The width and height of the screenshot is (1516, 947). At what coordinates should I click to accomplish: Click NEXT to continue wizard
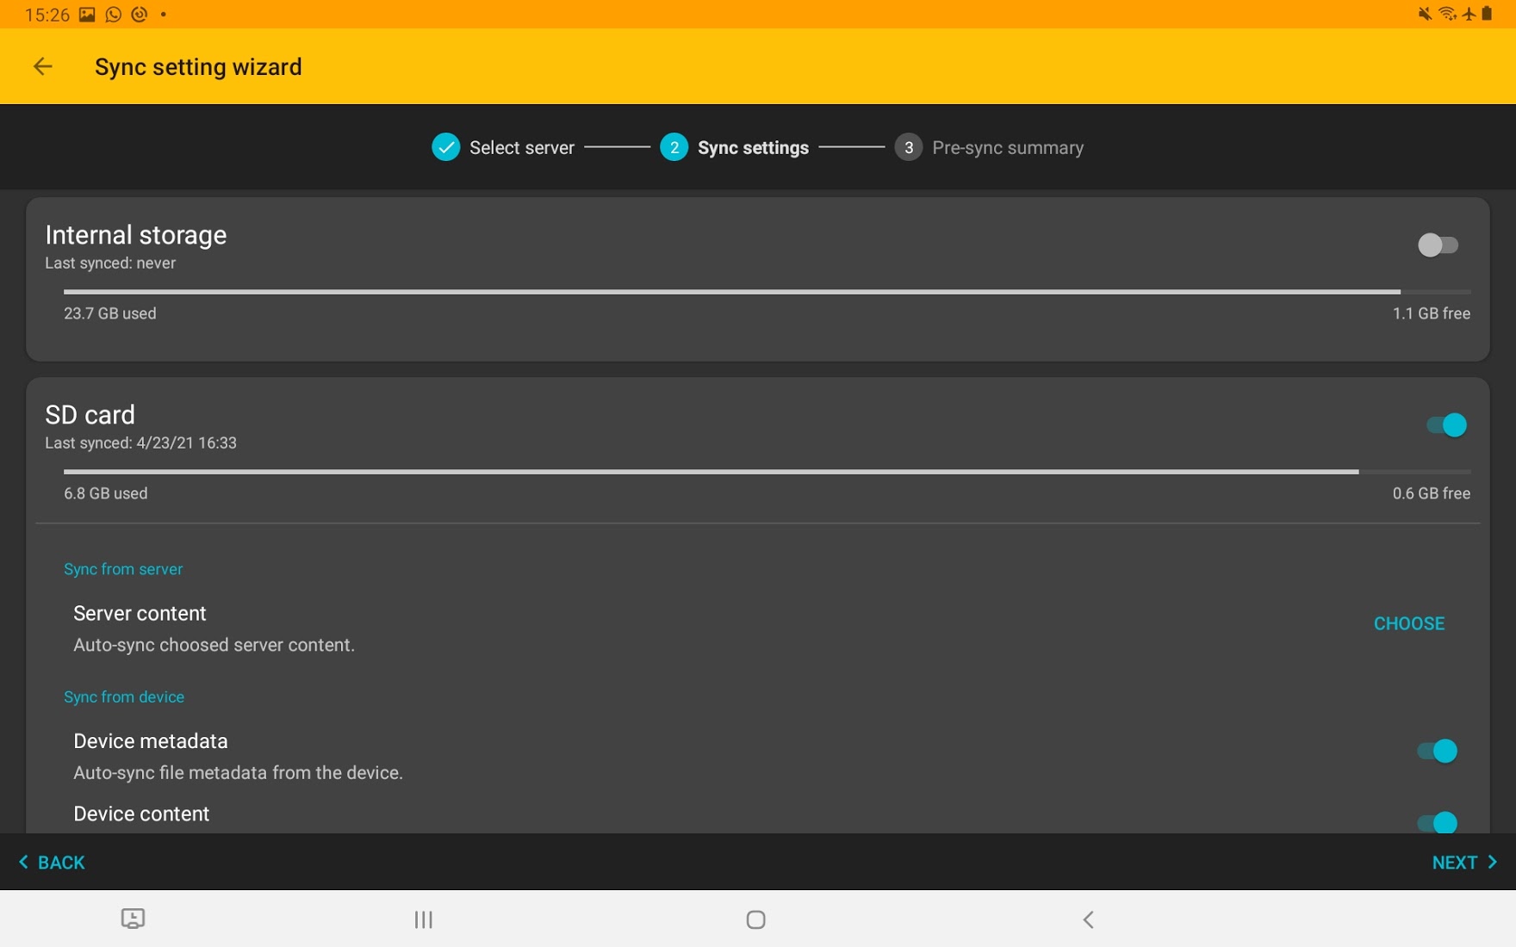pos(1463,862)
